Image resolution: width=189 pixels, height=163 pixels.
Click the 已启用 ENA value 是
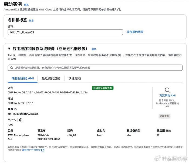click(158, 135)
